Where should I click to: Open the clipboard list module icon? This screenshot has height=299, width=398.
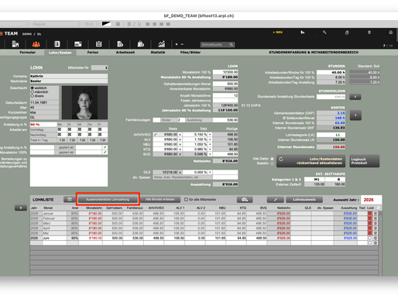98,44
